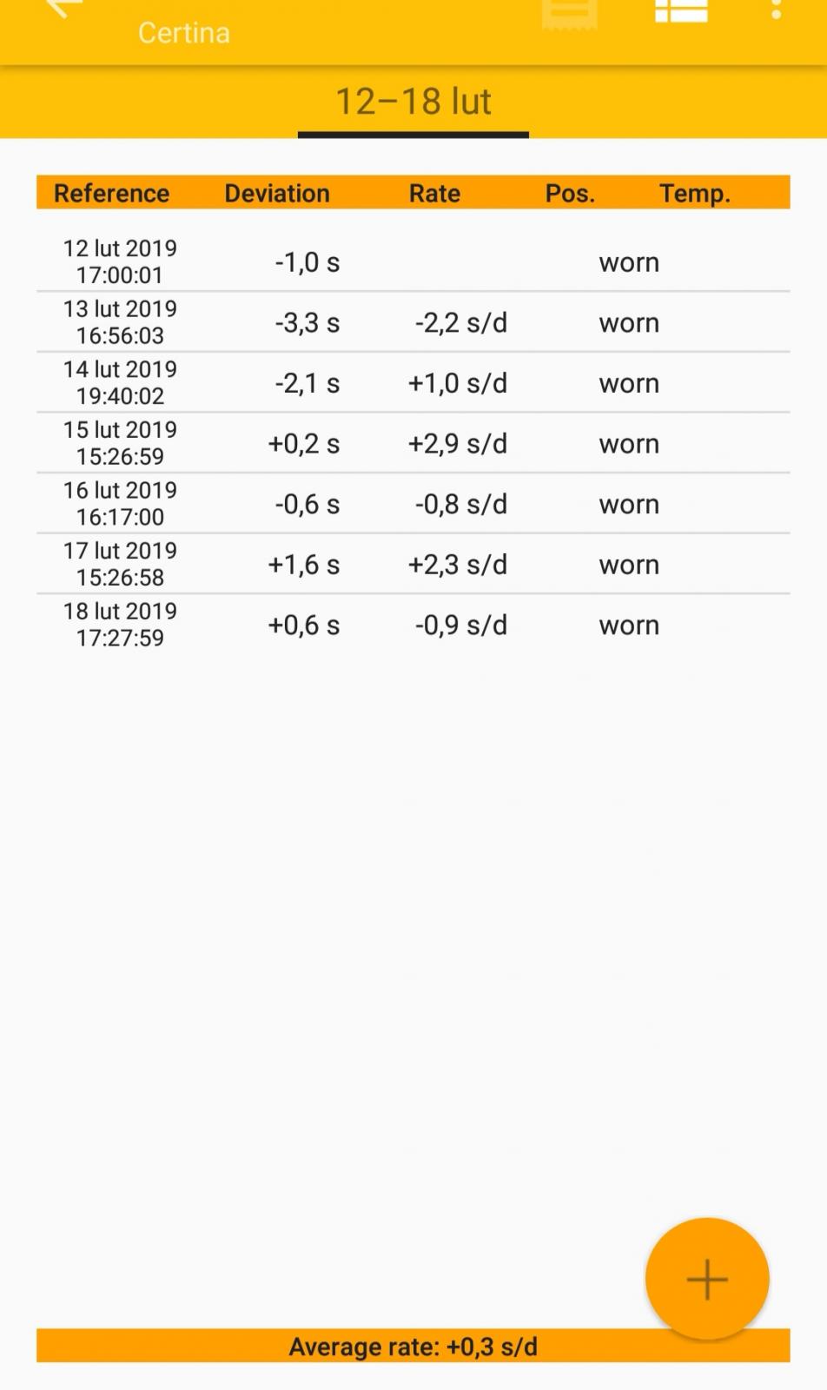827x1390 pixels.
Task: Click the Deviation column header
Action: (x=277, y=193)
